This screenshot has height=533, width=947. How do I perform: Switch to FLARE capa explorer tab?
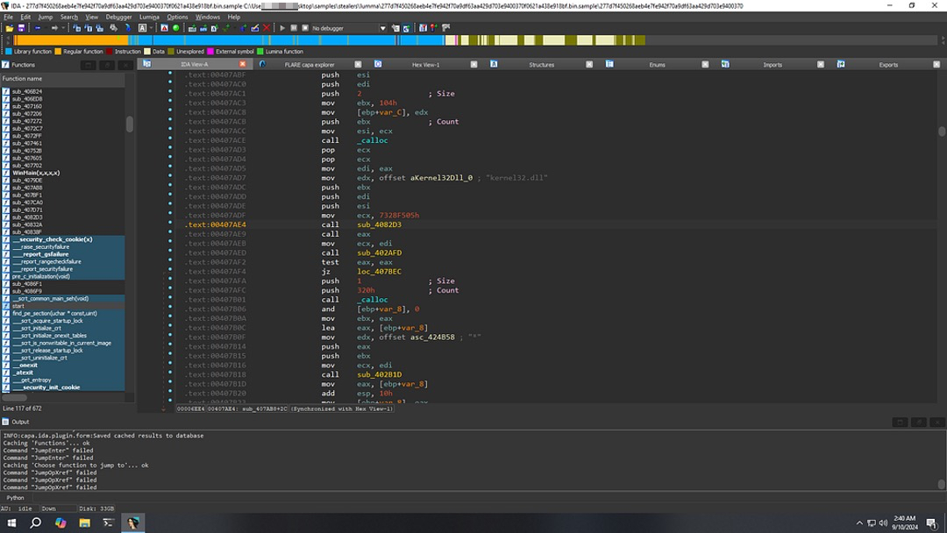coord(309,64)
